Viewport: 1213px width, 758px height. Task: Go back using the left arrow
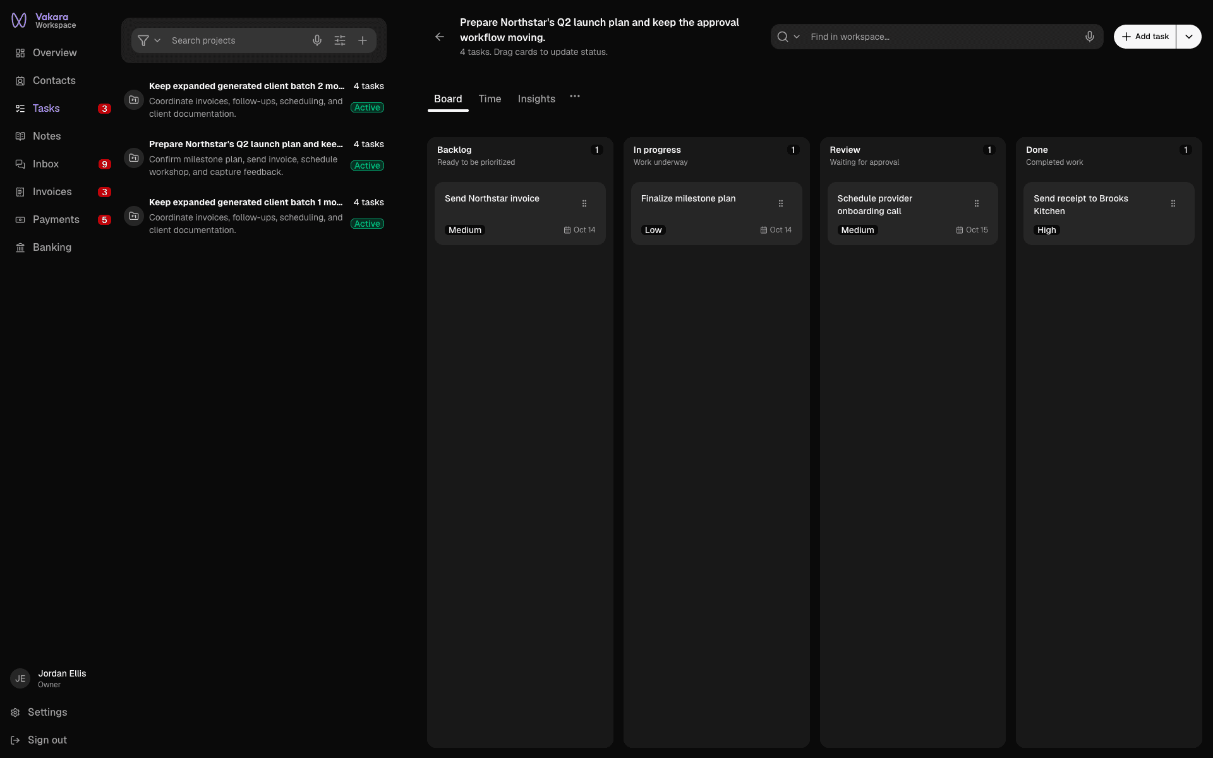click(440, 37)
